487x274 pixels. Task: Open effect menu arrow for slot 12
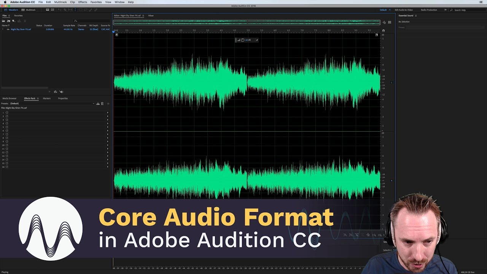tap(108, 152)
